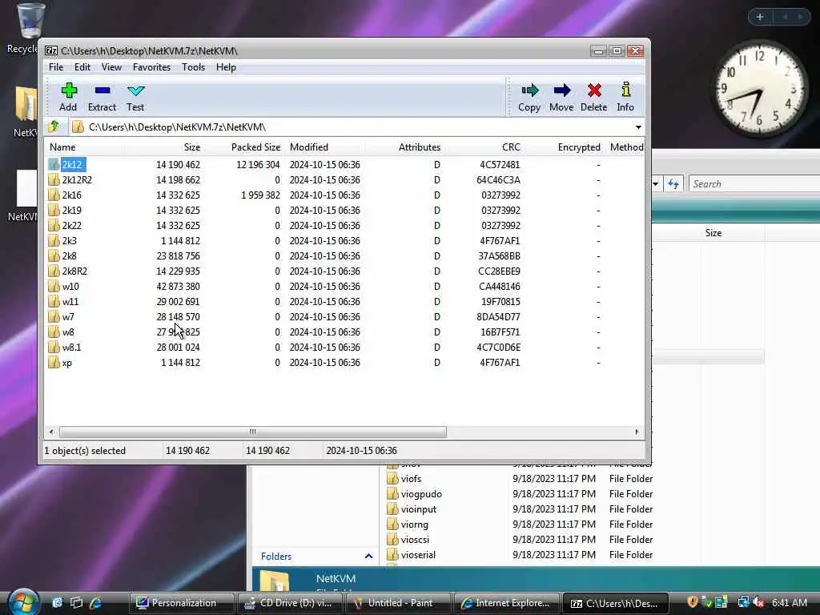The height and width of the screenshot is (615, 820).
Task: Select the 2k16 folder
Action: (x=71, y=195)
